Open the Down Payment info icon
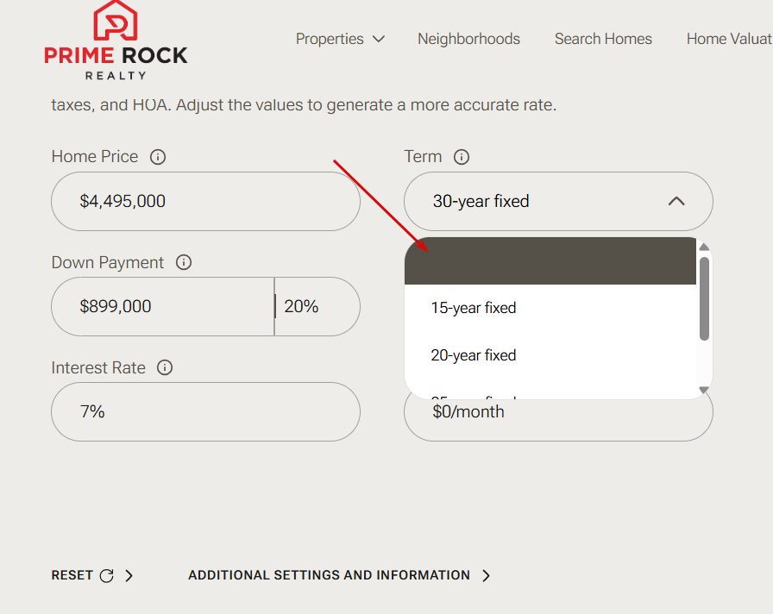773x614 pixels. 184,262
